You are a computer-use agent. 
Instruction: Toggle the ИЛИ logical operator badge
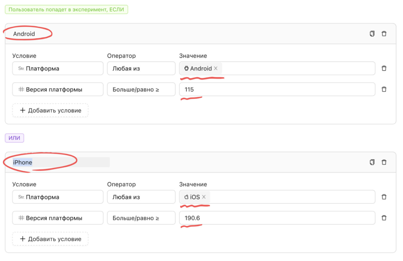coord(14,138)
